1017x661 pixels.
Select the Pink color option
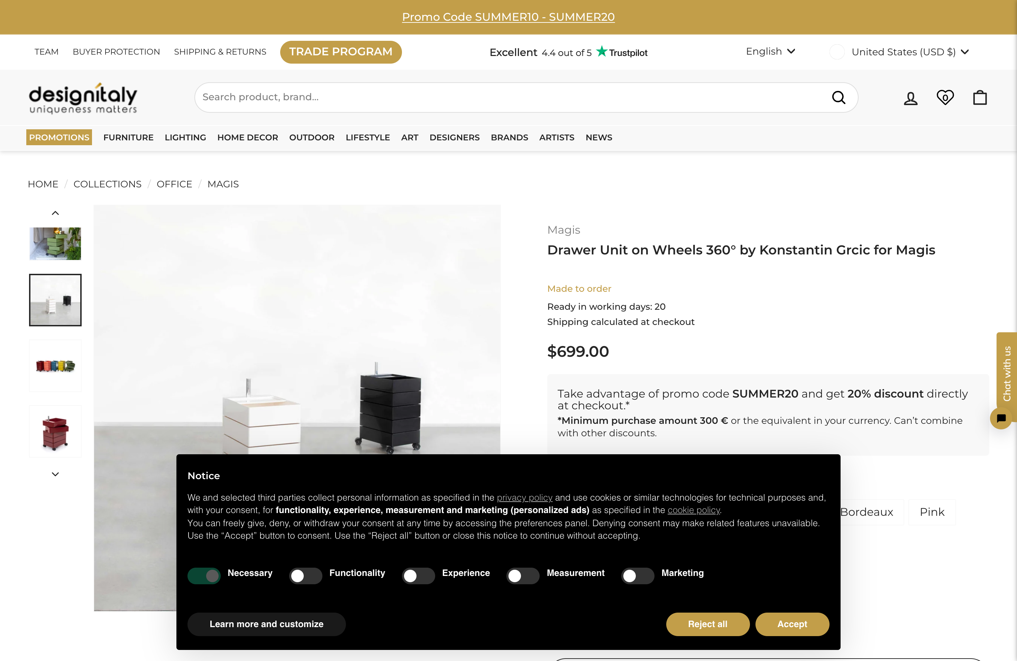(932, 512)
